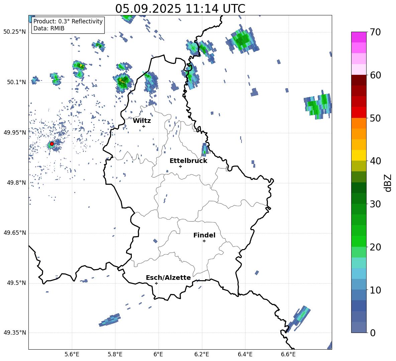Click the 49.5°N latitude label
This screenshot has height=361, width=396.
[16, 283]
